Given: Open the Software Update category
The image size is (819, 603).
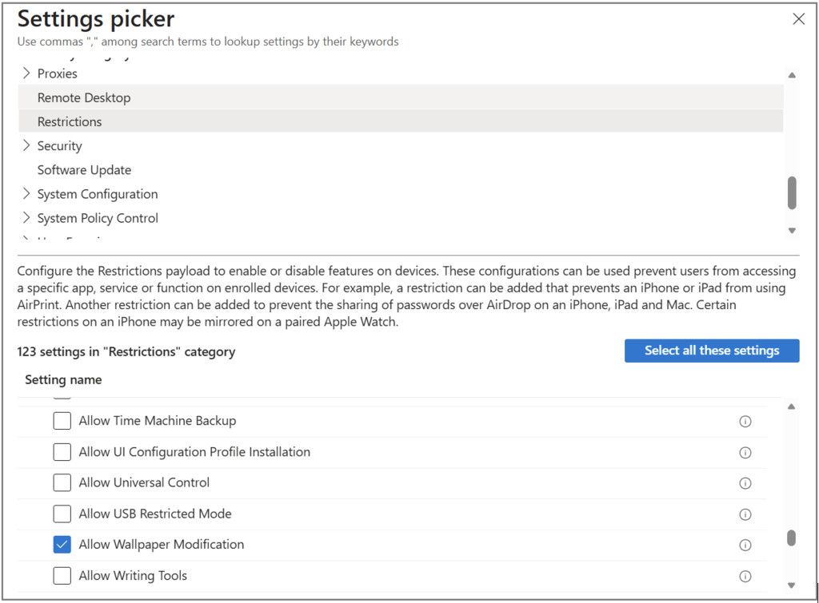Looking at the screenshot, I should coord(84,170).
